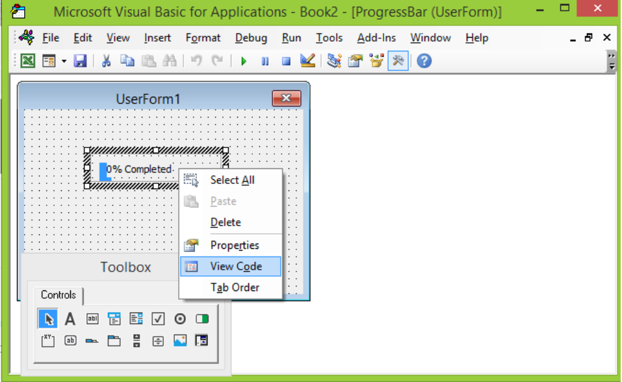Click the Toolbox hammer-wrench toolbar icon
The width and height of the screenshot is (622, 382).
398,60
